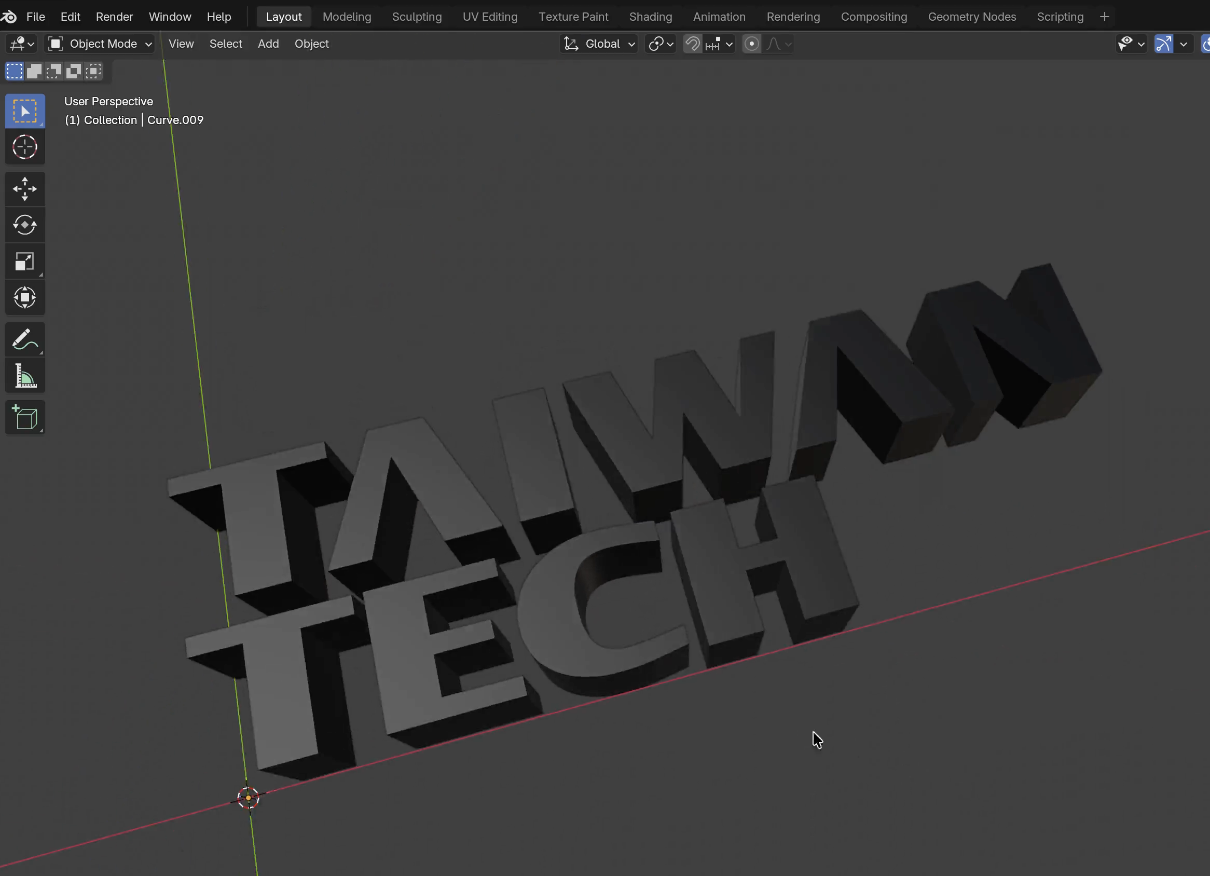
Task: Open snapping options dropdown
Action: [720, 44]
